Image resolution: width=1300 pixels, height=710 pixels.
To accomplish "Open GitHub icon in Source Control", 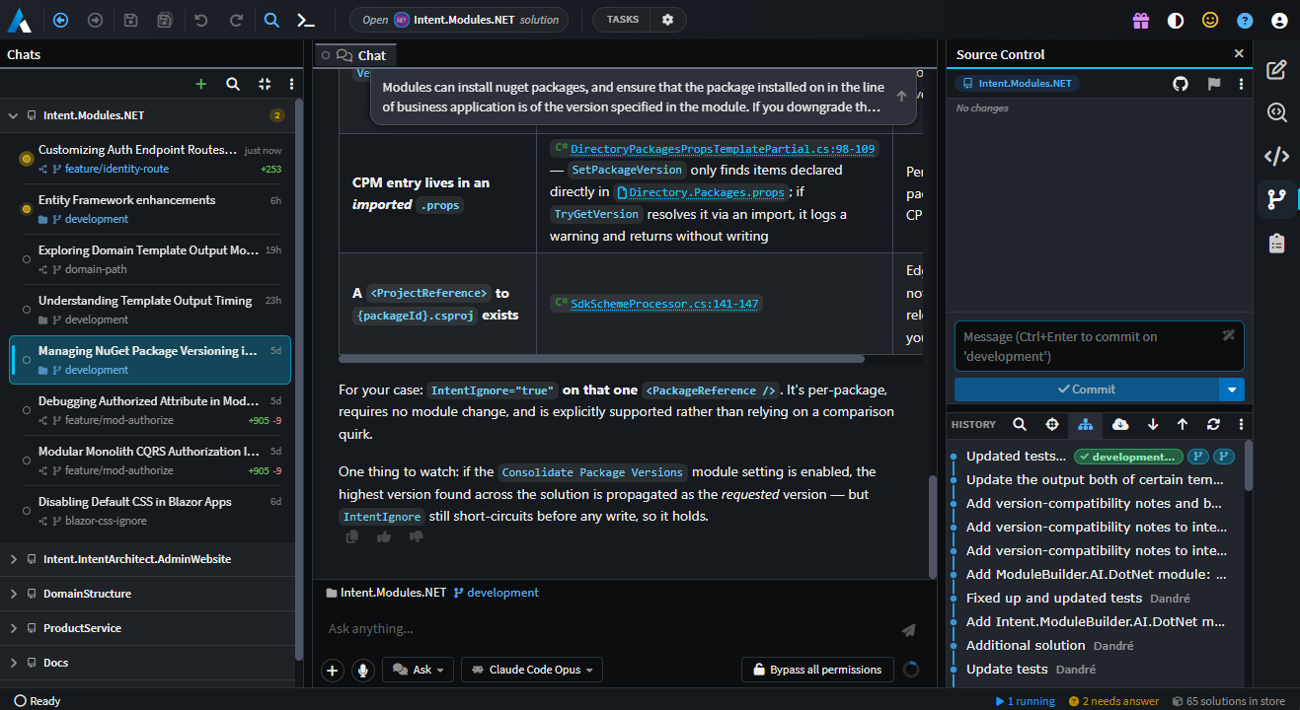I will point(1181,84).
